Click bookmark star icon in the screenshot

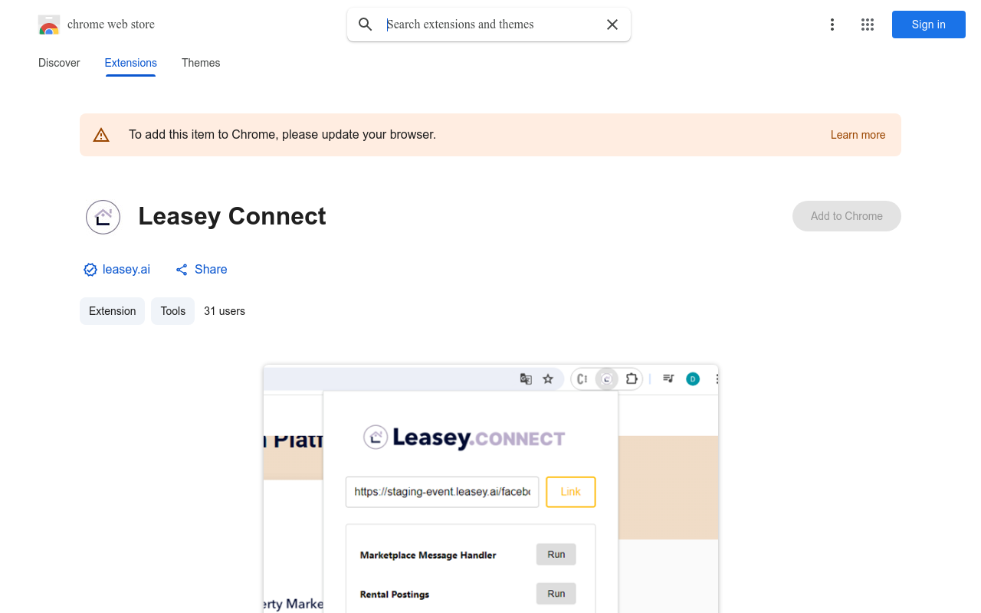548,379
